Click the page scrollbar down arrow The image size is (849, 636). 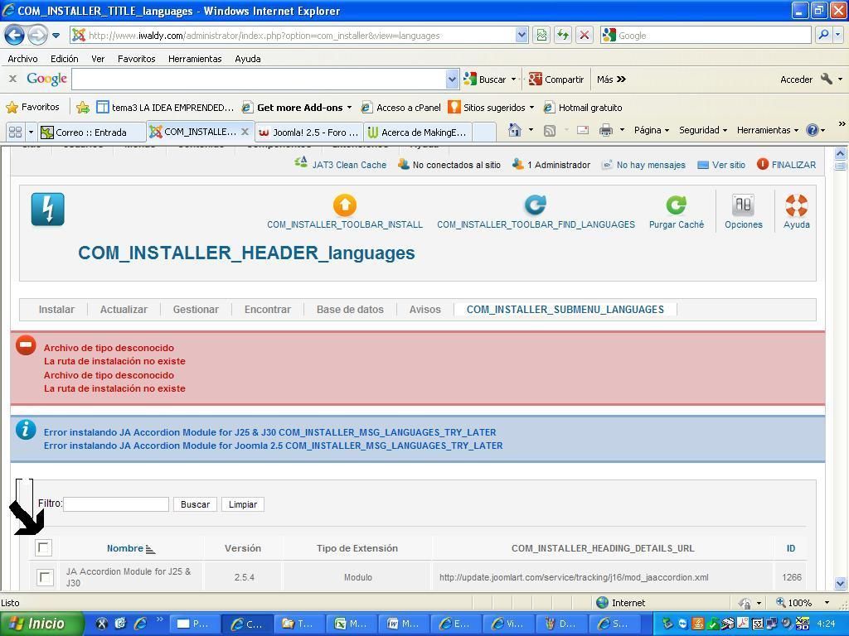841,584
